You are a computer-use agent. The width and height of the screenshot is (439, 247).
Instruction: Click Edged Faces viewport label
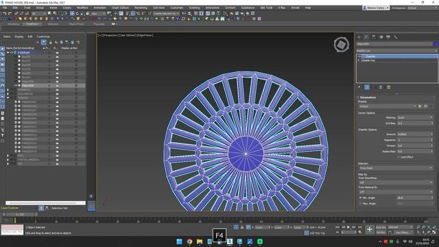click(x=145, y=35)
